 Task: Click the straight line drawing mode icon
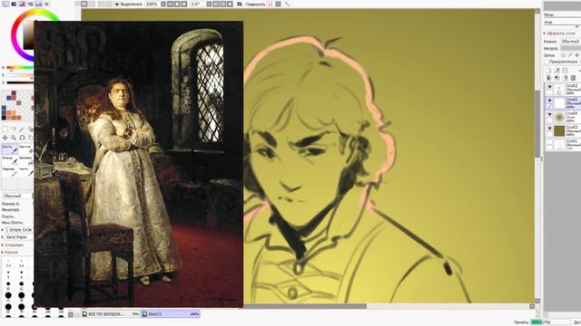pyautogui.click(x=287, y=4)
